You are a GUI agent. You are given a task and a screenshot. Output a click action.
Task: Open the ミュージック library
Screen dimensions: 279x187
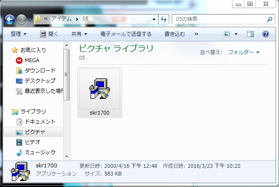coord(41,152)
